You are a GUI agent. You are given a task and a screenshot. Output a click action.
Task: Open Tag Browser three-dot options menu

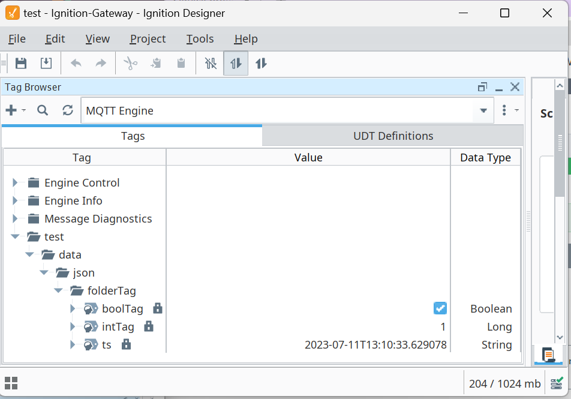504,110
